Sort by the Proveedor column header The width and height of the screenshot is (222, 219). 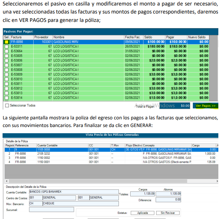point(43,37)
